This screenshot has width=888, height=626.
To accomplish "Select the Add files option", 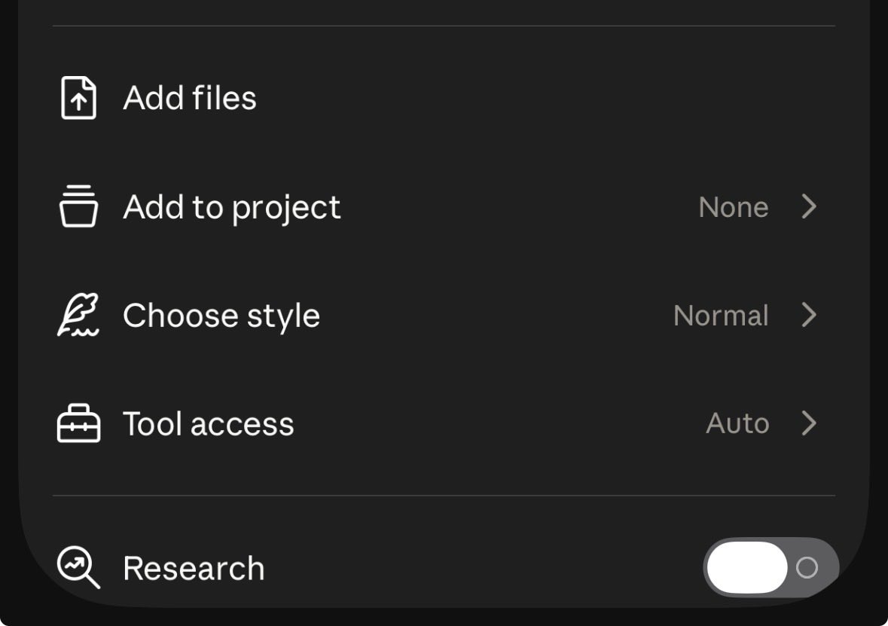I will tap(444, 98).
